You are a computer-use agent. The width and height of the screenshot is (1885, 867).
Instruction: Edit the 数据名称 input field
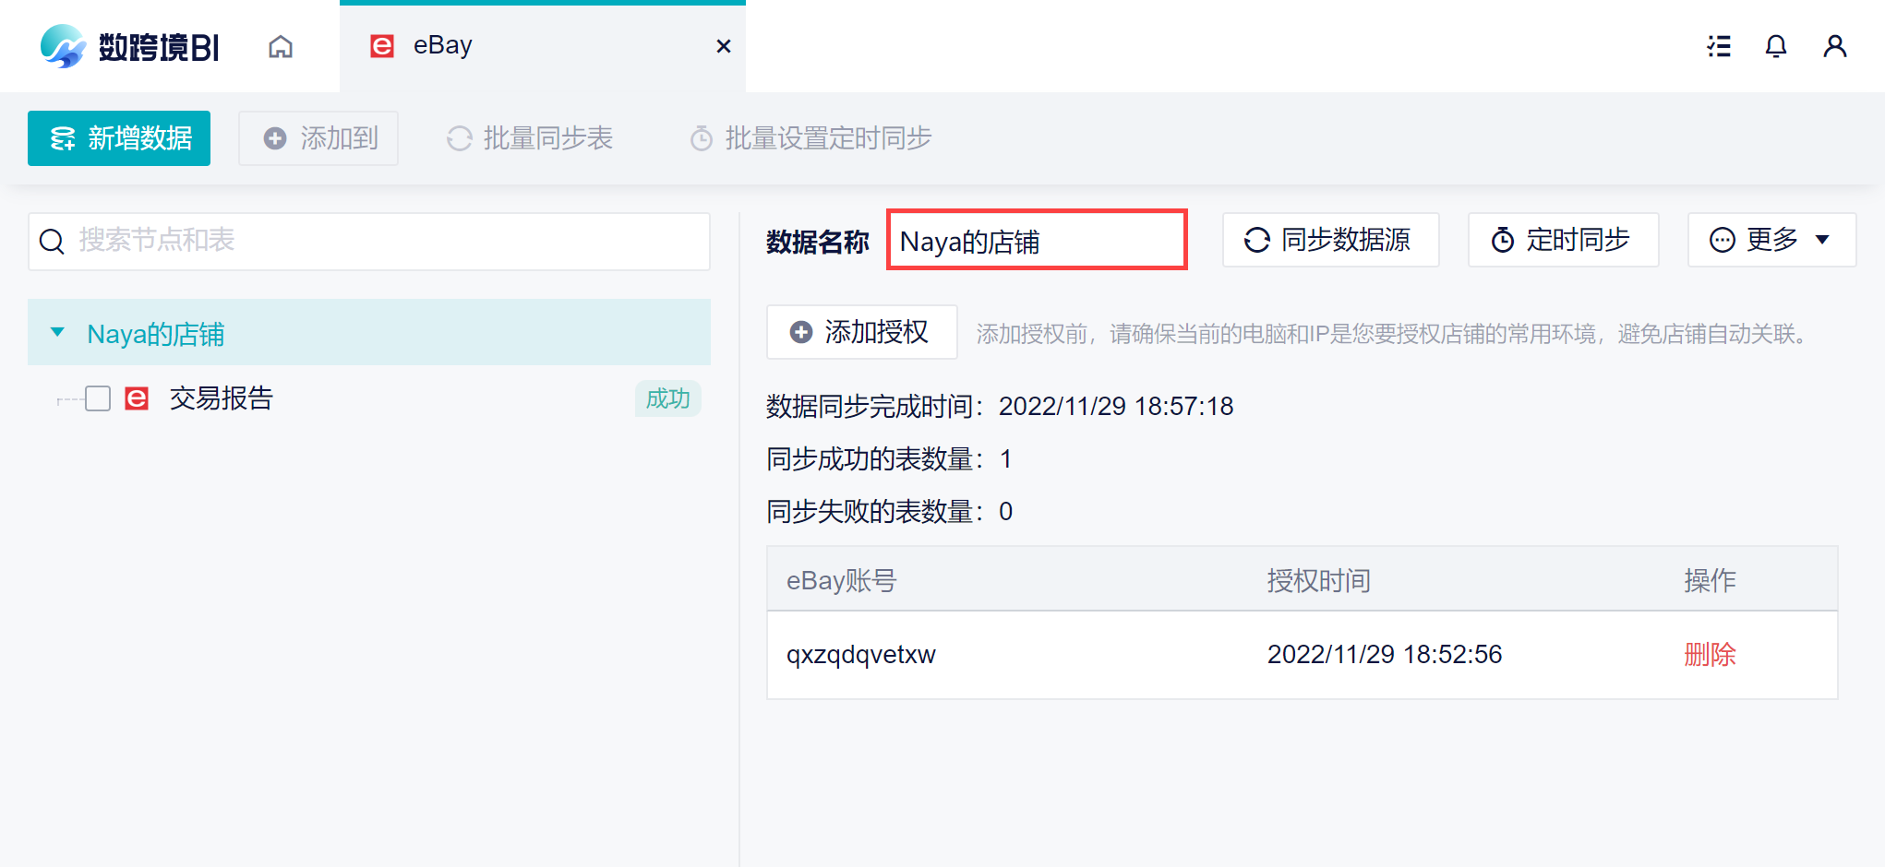click(1037, 240)
